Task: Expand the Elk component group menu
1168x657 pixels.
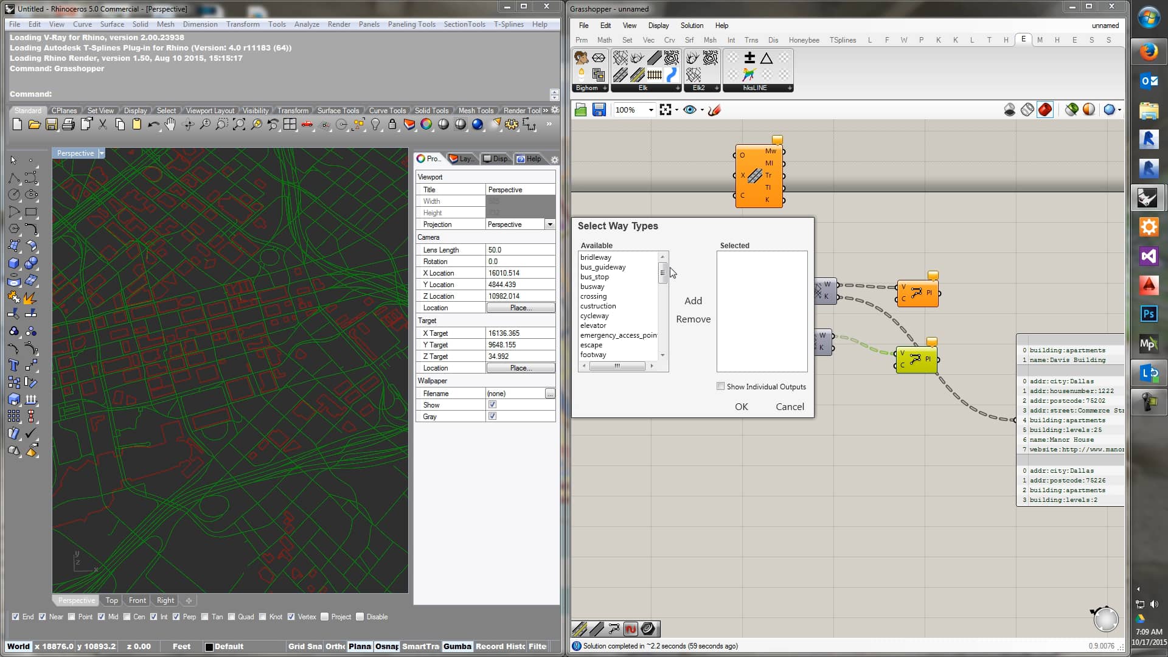Action: (677, 89)
